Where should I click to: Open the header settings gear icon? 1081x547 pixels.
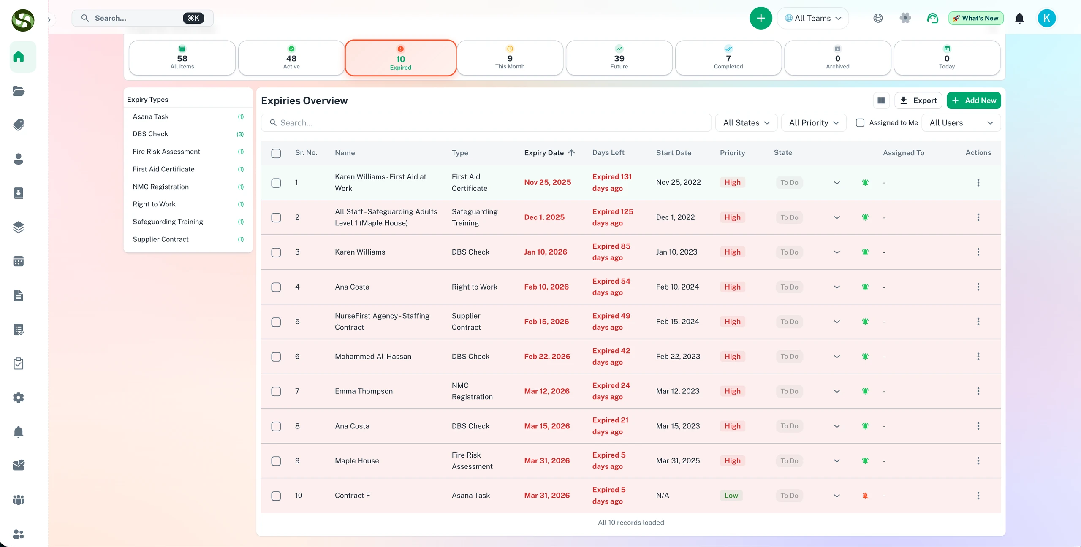tap(905, 18)
